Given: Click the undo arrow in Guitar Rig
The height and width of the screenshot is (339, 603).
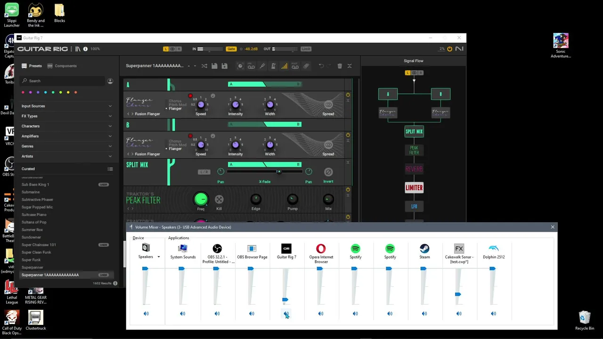Looking at the screenshot, I should tap(321, 66).
